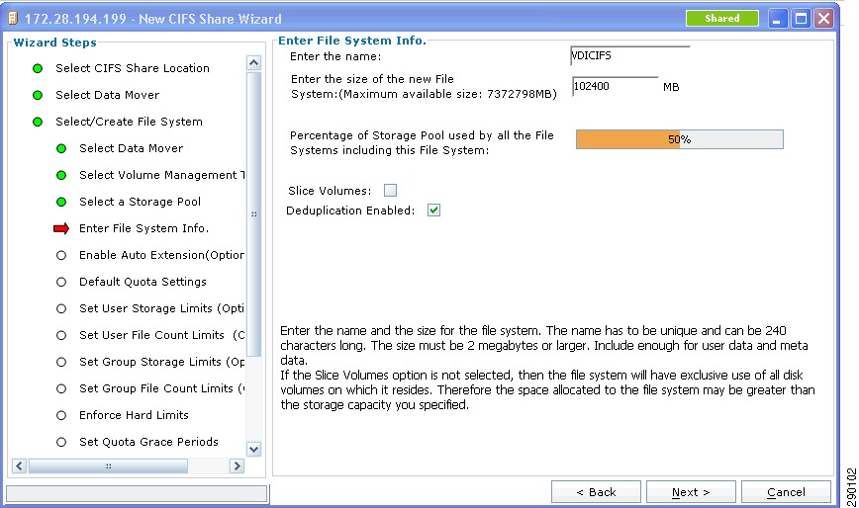Viewport: 859px width, 508px height.
Task: Select the Select/Create File System step
Action: (x=129, y=122)
